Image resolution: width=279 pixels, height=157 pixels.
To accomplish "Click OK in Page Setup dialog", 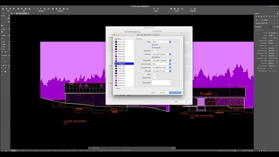I will pyautogui.click(x=187, y=102).
